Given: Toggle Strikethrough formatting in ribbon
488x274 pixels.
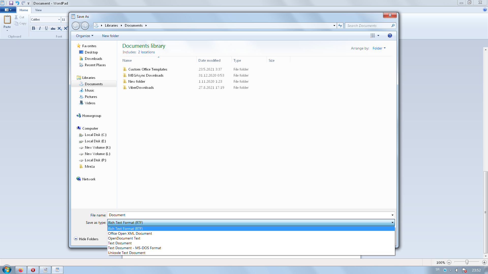Looking at the screenshot, I should click(x=53, y=28).
